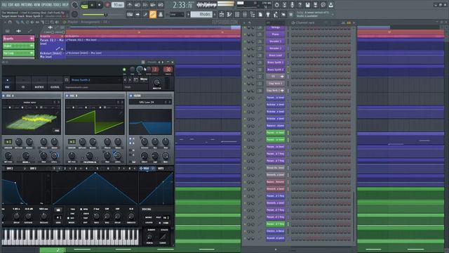Viewport: 449px width, 253px height.
Task: Toggle mute LED of Strings channel
Action: (x=245, y=27)
